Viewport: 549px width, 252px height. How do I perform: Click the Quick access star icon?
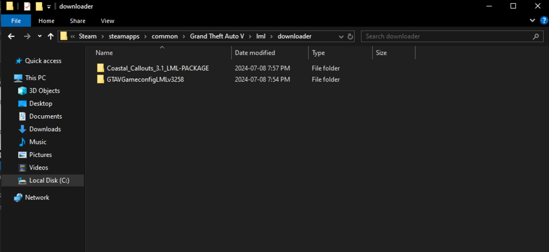[18, 61]
